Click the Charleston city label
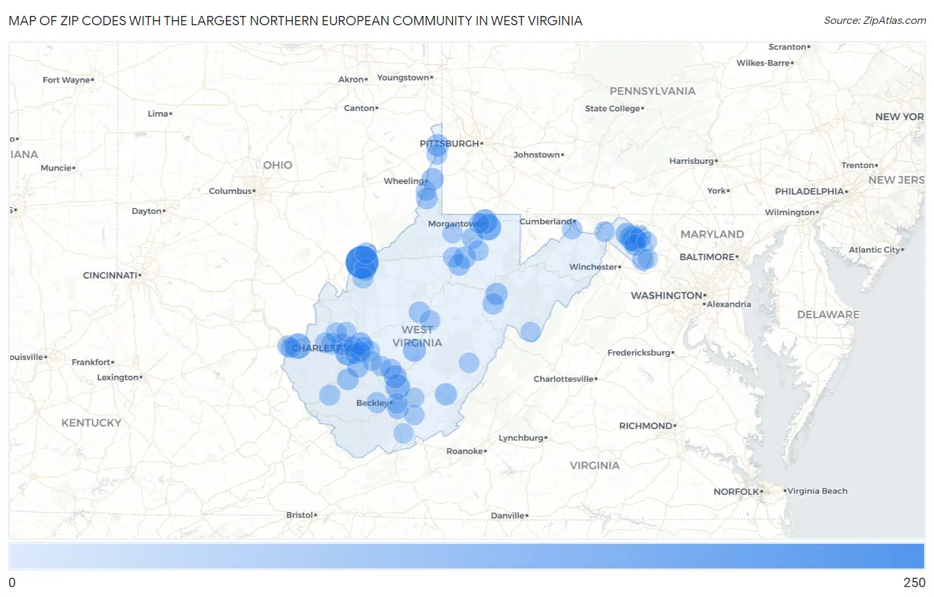This screenshot has width=934, height=597. pos(320,348)
